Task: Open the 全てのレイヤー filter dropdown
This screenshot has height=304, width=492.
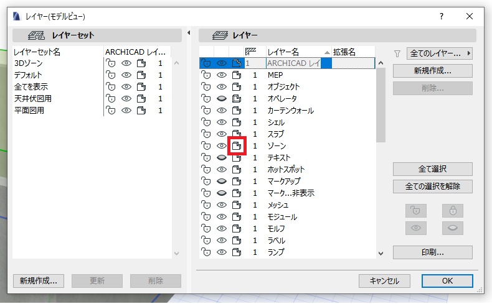Action: (439, 53)
